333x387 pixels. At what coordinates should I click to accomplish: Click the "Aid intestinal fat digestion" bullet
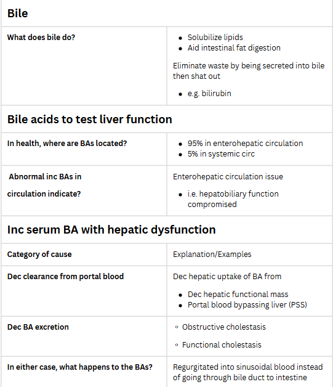pyautogui.click(x=234, y=48)
